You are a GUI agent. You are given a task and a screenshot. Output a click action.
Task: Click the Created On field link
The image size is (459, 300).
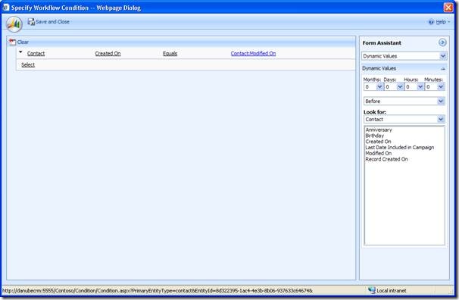click(x=108, y=54)
